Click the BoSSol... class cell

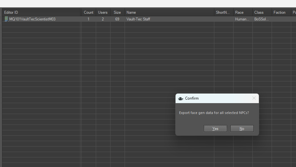[261, 19]
